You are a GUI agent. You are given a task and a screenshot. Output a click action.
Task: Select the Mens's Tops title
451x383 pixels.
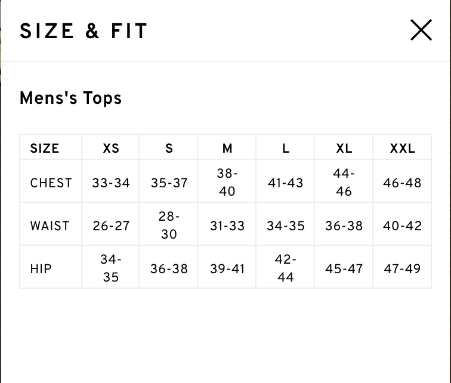[x=70, y=98]
